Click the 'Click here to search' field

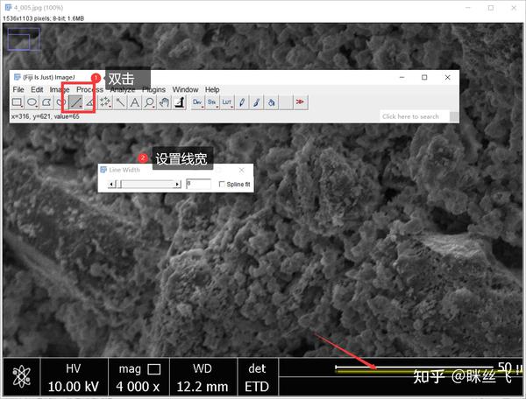415,116
